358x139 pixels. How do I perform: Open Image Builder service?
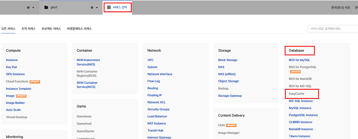[x=15, y=103]
